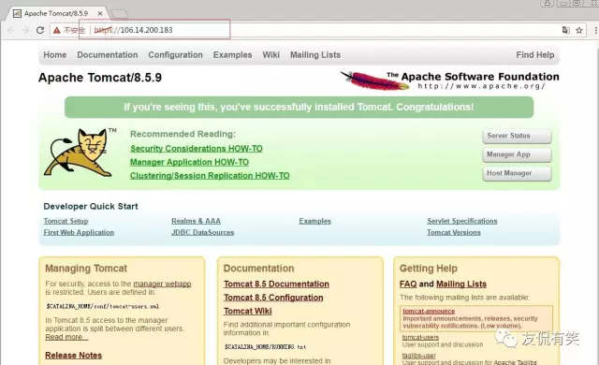The height and width of the screenshot is (365, 599).
Task: Click the Apache feather logo
Action: [374, 80]
